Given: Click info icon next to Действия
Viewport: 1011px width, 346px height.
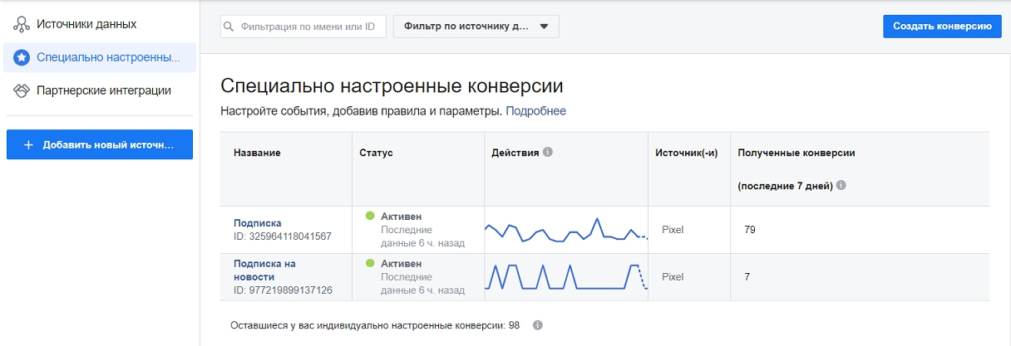Looking at the screenshot, I should click(547, 153).
